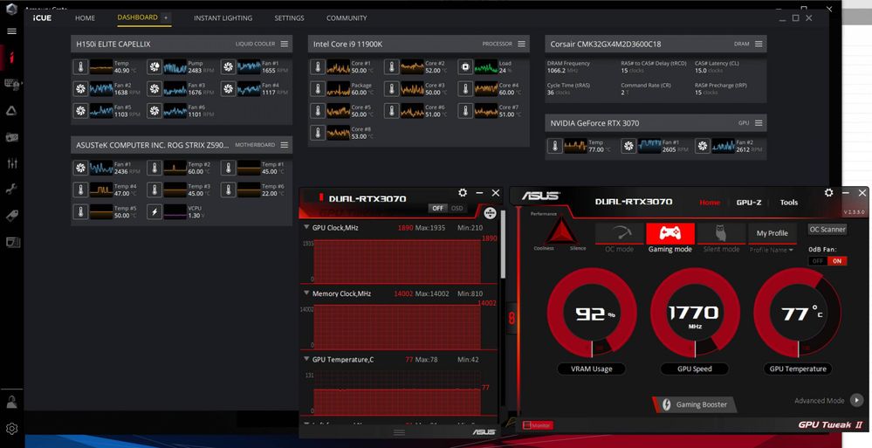The image size is (872, 448).
Task: Open the Profile Name dropdown
Action: (x=772, y=250)
